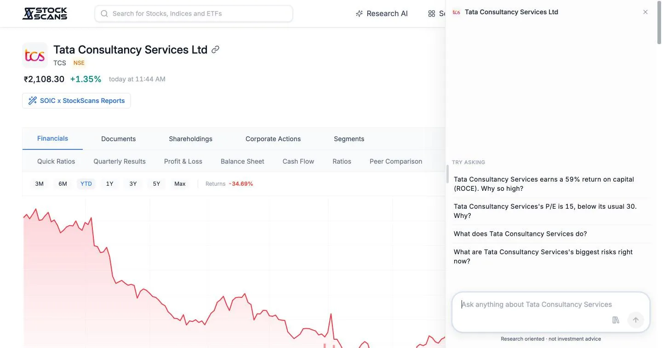Click the Ask anything chat input
This screenshot has width=662, height=348.
(x=551, y=305)
